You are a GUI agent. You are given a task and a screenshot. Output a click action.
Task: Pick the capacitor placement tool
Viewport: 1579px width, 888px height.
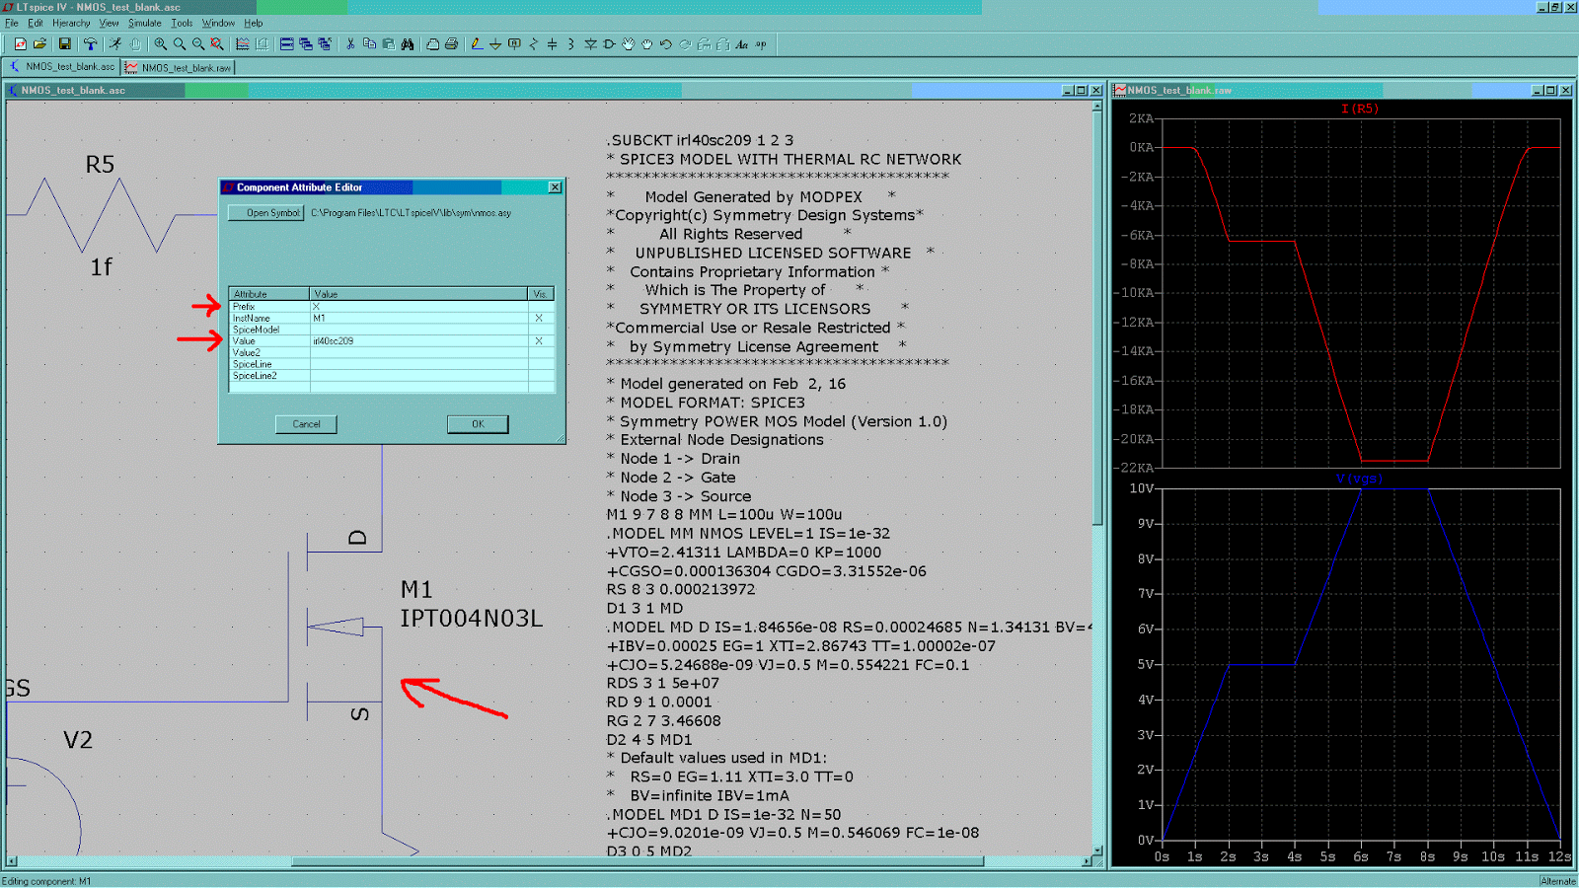pyautogui.click(x=552, y=44)
